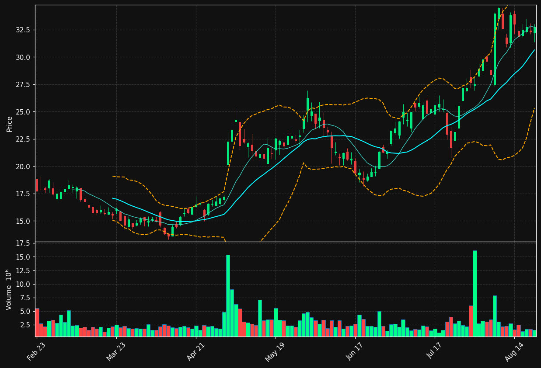Click the Jun 17 date label
Screen dimensions: 541x368
click(x=354, y=352)
